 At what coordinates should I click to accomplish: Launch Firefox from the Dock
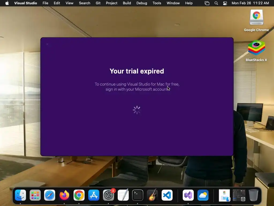[x=64, y=195]
